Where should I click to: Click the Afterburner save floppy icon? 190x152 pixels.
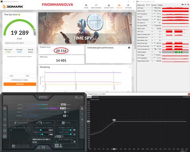coord(43,148)
